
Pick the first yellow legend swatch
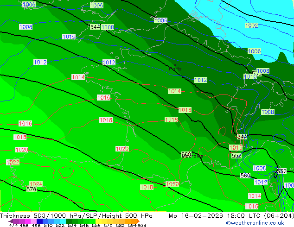point(98,221)
